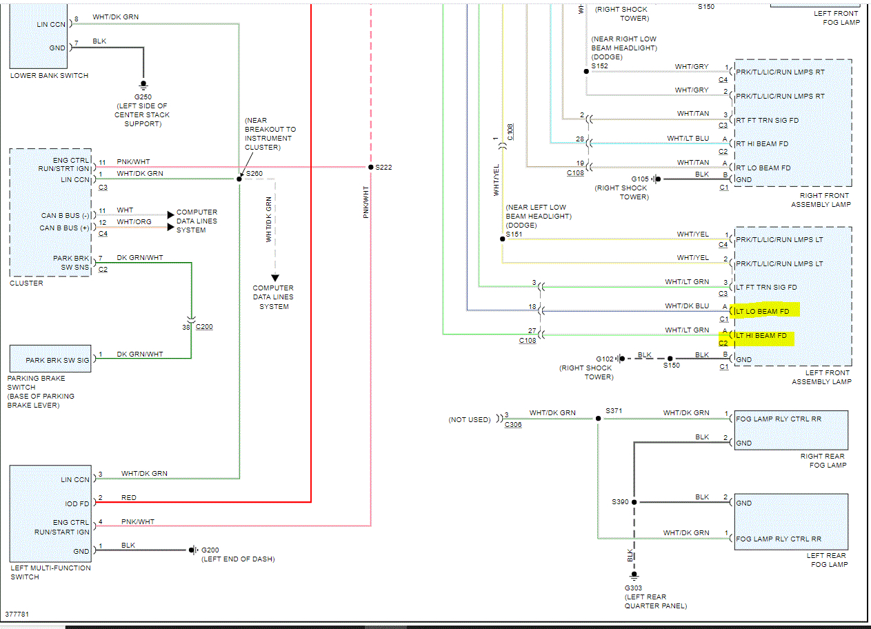
Task: Click the diagram number 377781
Action: pyautogui.click(x=17, y=613)
